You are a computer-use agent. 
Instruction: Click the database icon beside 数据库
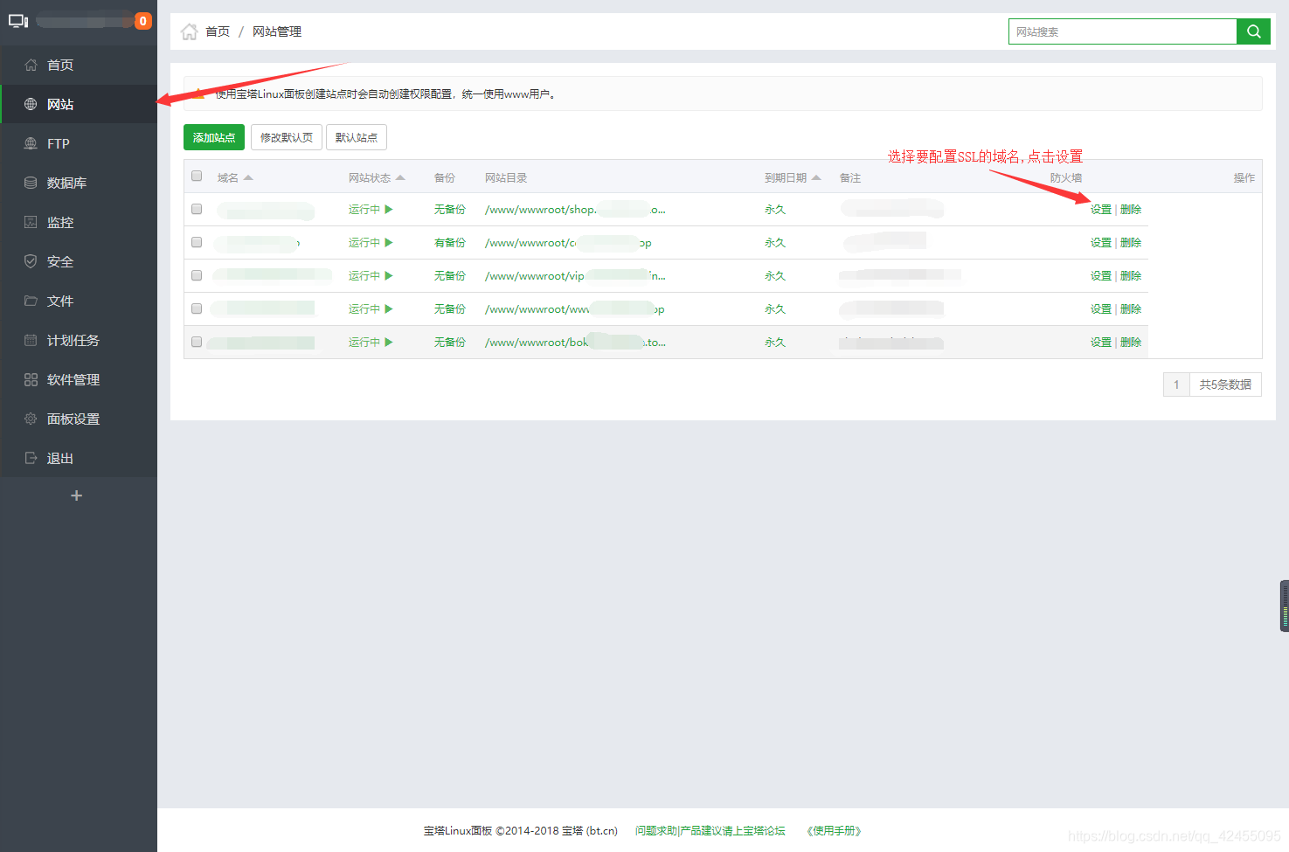(31, 183)
